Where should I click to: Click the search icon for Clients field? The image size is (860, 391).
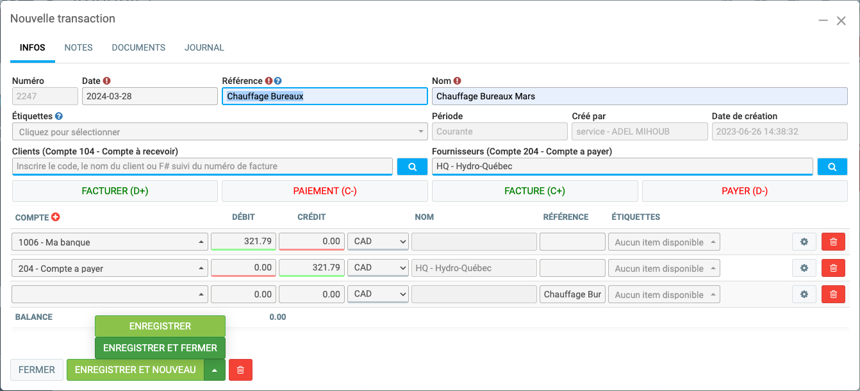412,167
